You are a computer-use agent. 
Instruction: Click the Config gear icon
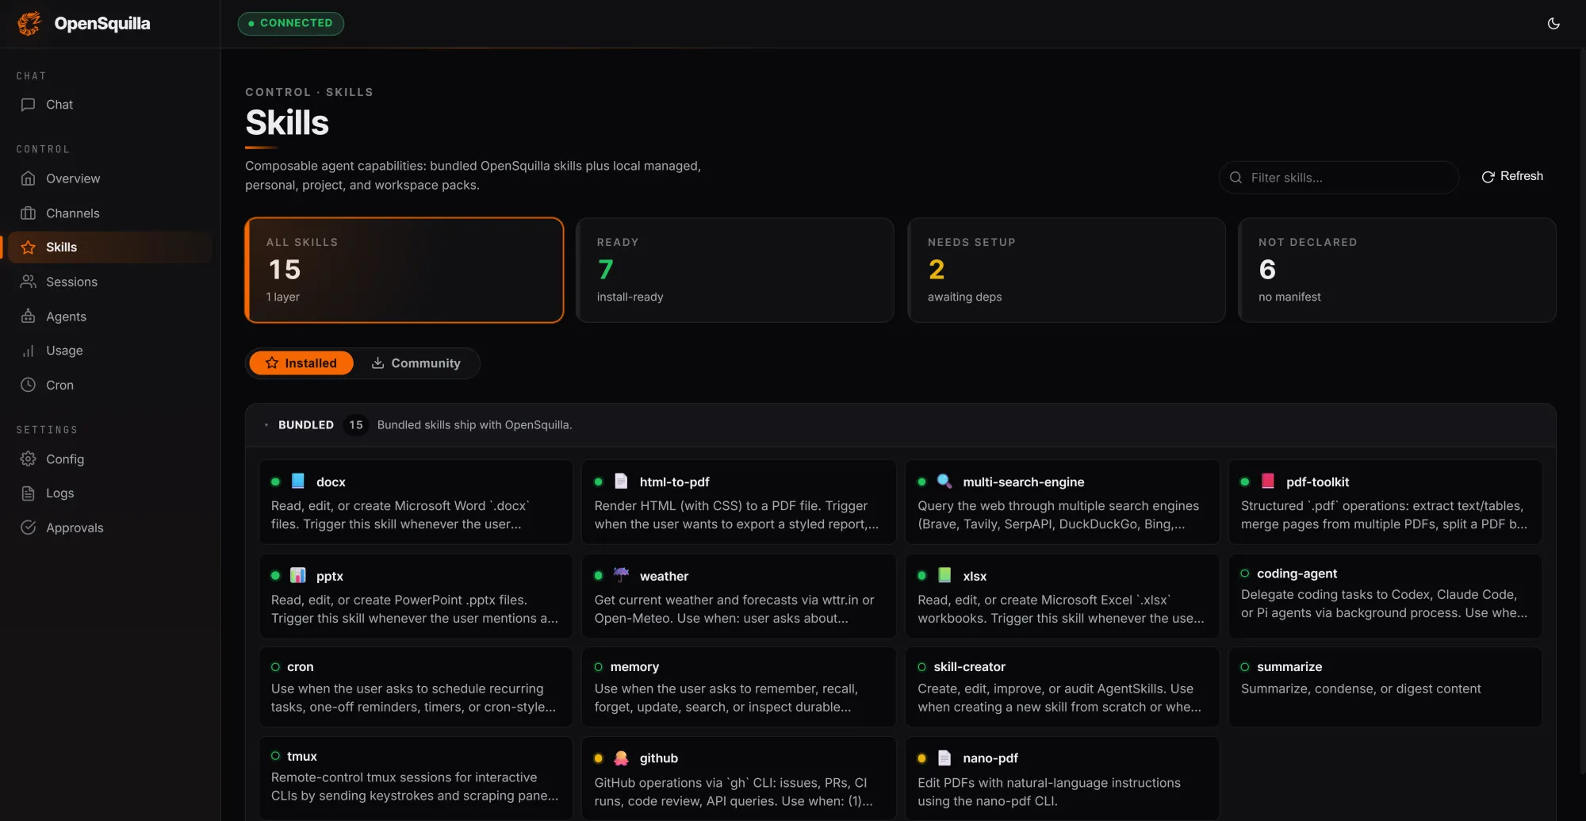click(28, 459)
